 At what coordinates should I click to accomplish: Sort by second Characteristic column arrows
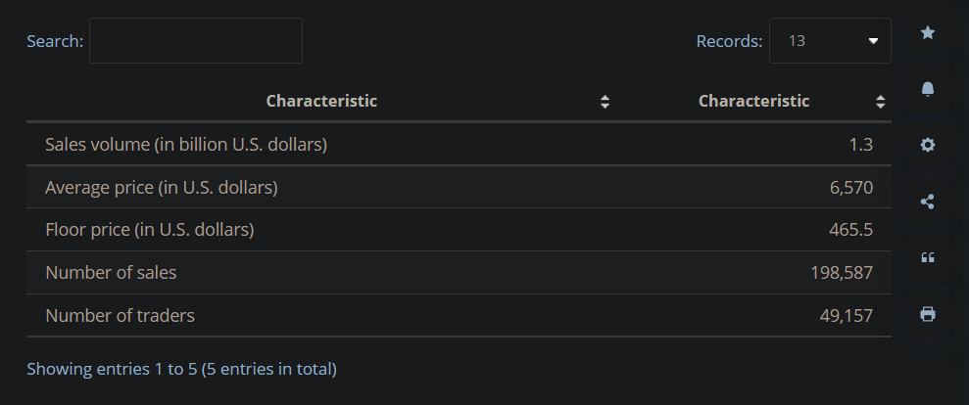click(881, 102)
